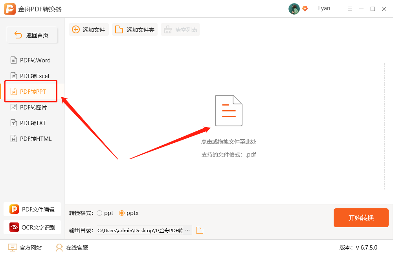The height and width of the screenshot is (255, 393).
Task: Start conversion with 开始转换 button
Action: click(361, 218)
